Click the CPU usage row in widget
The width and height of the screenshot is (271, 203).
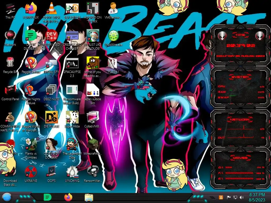241,86
